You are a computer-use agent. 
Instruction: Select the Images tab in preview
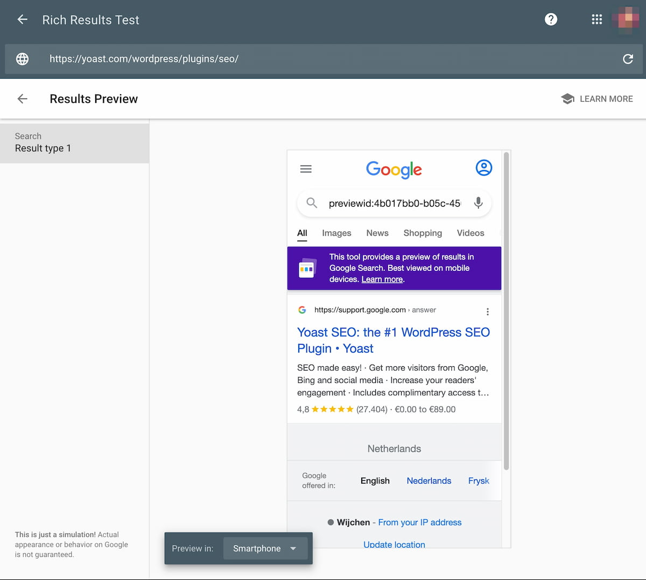coord(336,233)
